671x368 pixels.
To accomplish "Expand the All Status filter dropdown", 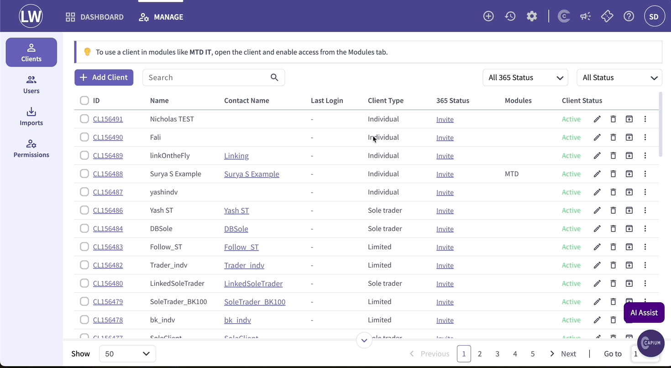I will point(619,78).
